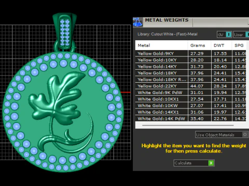Viewport: 249px width, 186px height.
Task: Select White Gold:9K PdW row
Action: 190,92
